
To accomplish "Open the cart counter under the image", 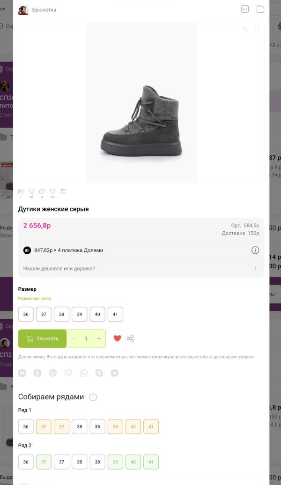I will [x=31, y=192].
